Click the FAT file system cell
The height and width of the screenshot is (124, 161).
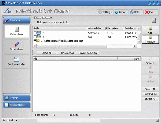point(109,37)
